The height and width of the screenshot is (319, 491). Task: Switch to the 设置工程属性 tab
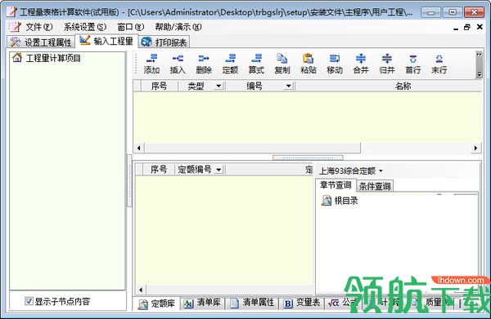click(41, 42)
